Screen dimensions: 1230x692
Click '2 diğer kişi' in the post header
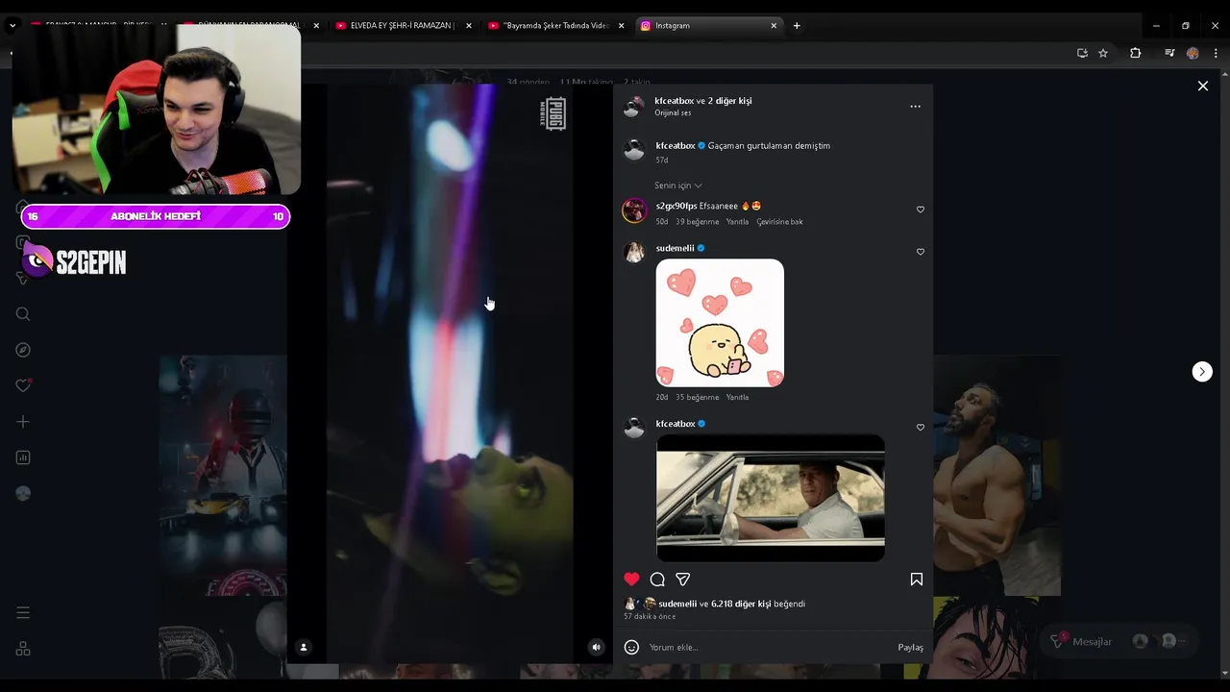click(x=730, y=101)
